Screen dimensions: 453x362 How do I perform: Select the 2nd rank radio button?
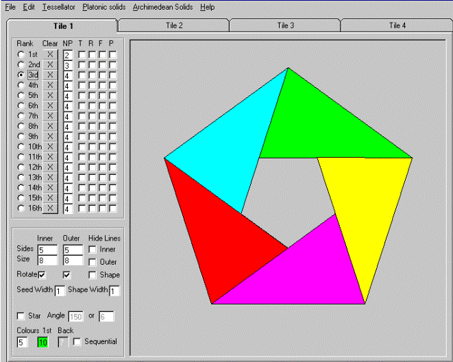coord(22,64)
